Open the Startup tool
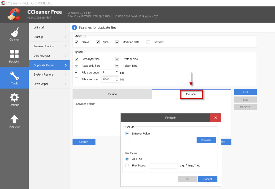This screenshot has width=275, height=189. coord(49,37)
